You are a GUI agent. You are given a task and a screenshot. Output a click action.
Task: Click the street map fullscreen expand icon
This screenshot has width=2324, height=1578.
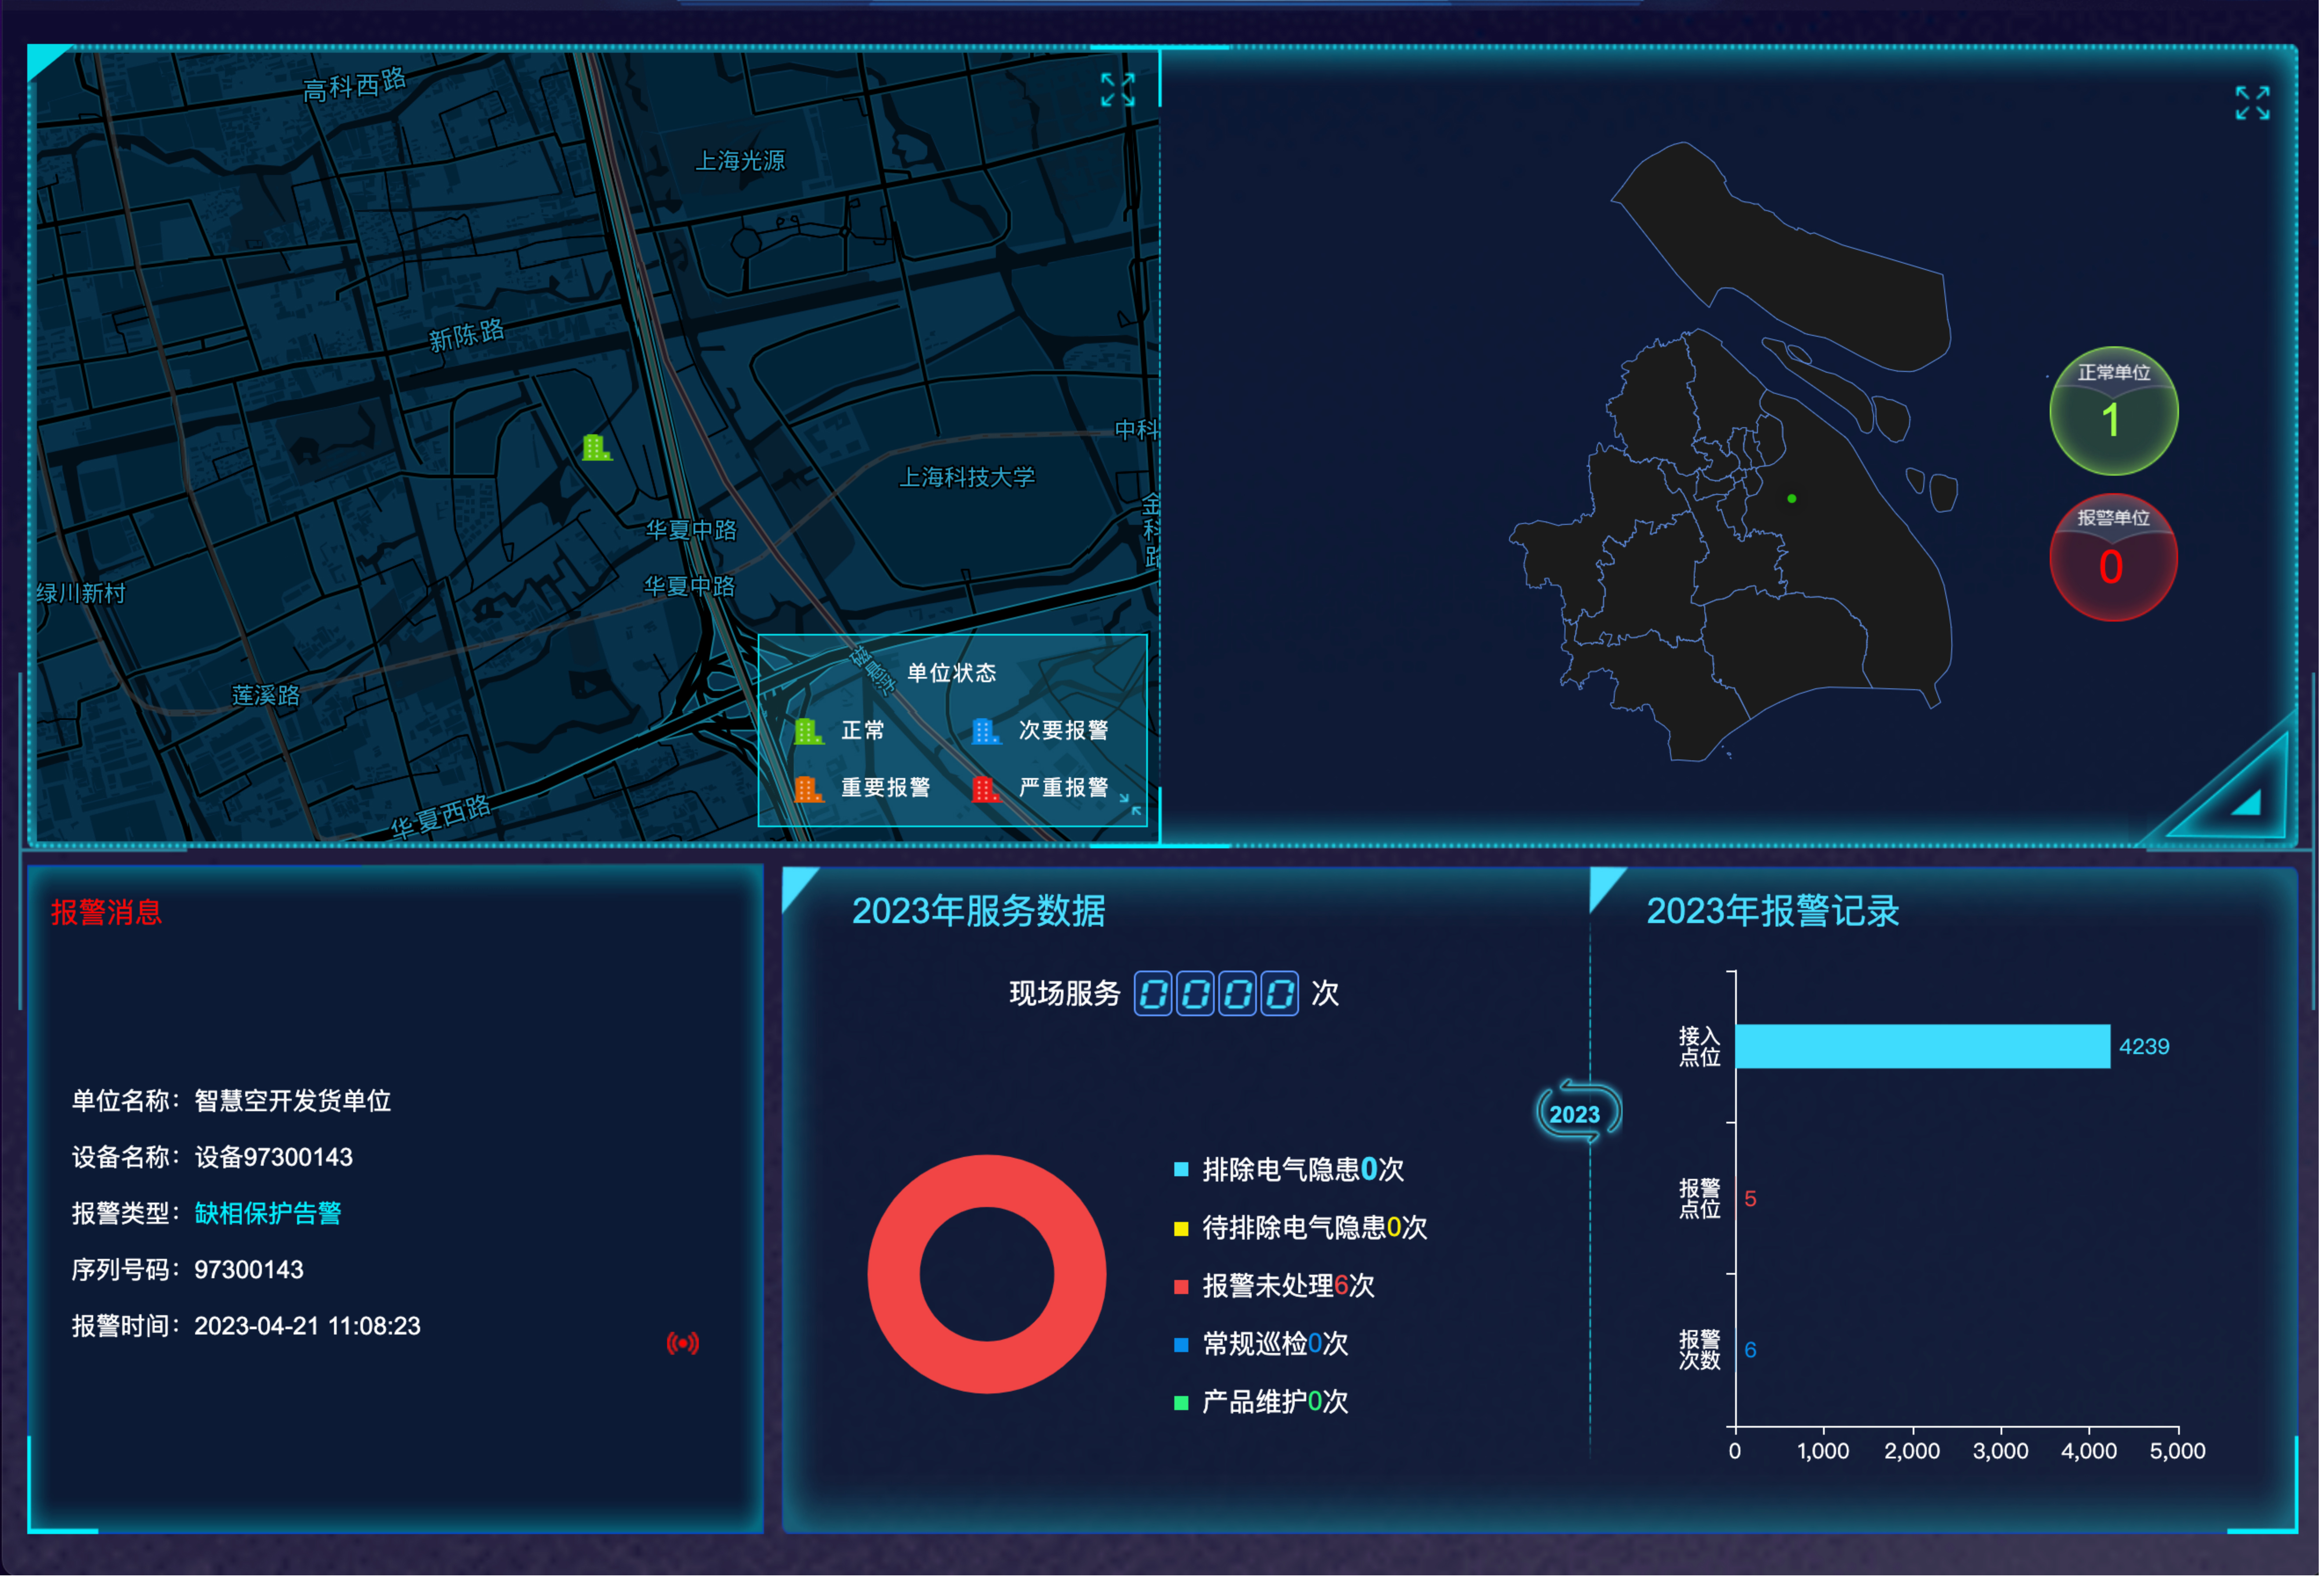coord(1117,90)
